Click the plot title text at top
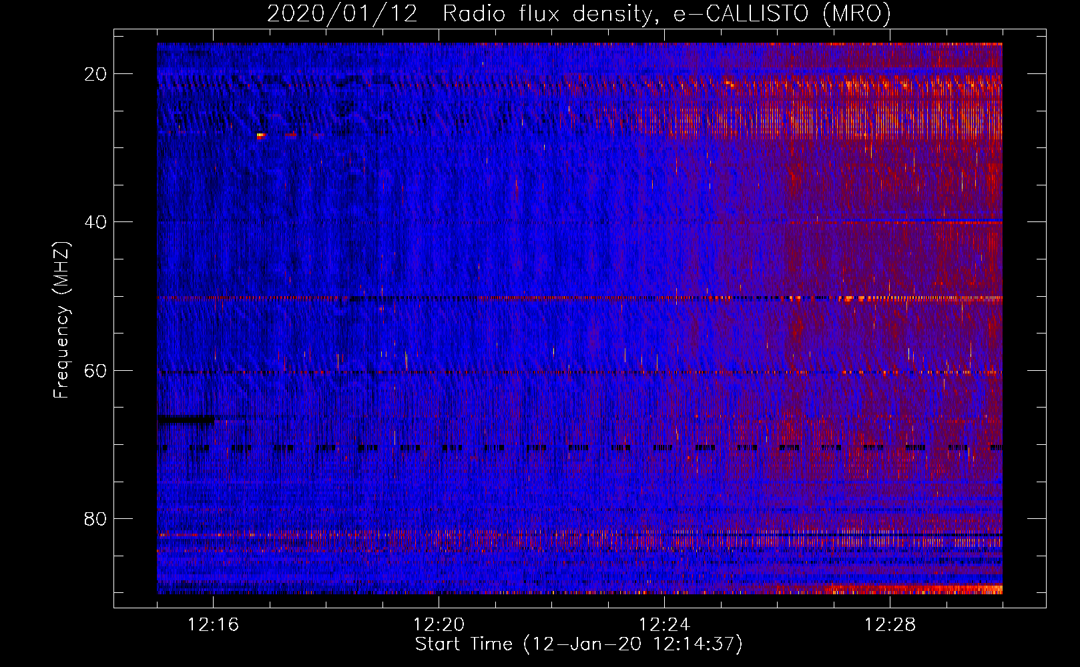Screen dimensions: 1080x667 point(579,14)
